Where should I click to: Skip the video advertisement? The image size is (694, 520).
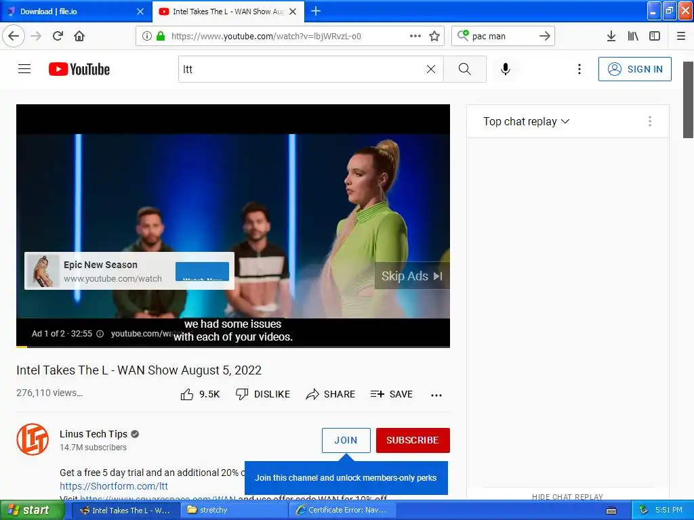pyautogui.click(x=412, y=276)
